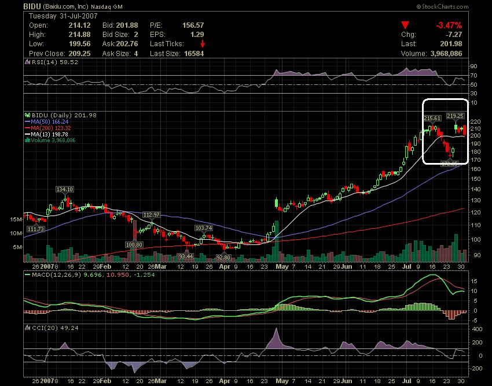Click the Last price 201.98 in header
Viewport: 492px width, 386px height.
pos(451,44)
